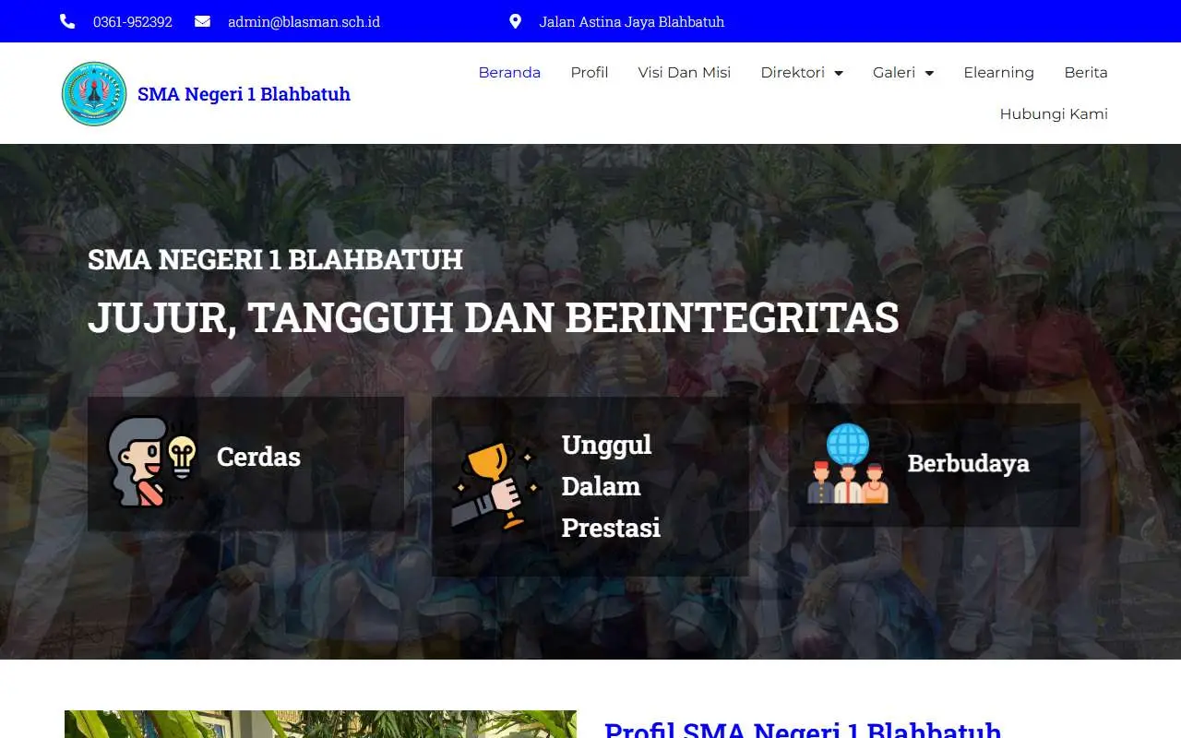Click the trophy icon for Unggul Dalam Prestasi

point(495,486)
